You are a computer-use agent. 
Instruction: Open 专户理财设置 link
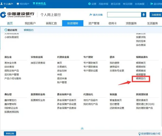[x=91, y=71]
